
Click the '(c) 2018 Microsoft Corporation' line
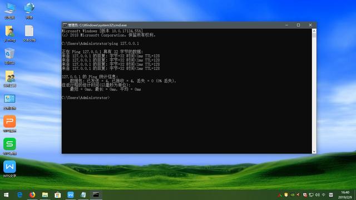[x=108, y=35]
